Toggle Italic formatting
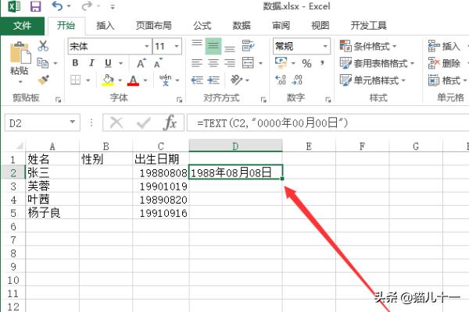This screenshot has width=469, height=312. pos(91,63)
